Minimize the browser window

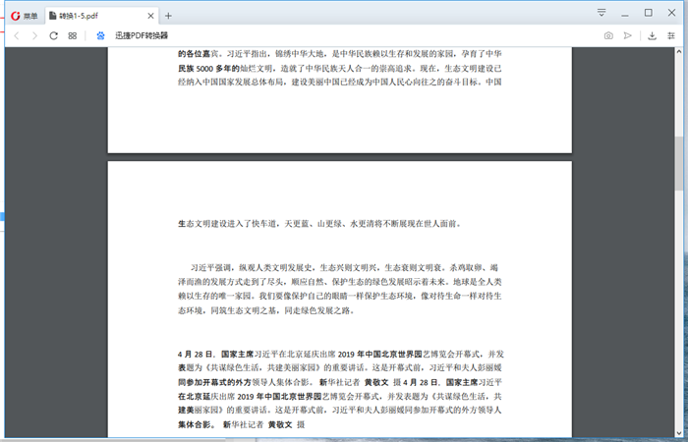pos(625,16)
